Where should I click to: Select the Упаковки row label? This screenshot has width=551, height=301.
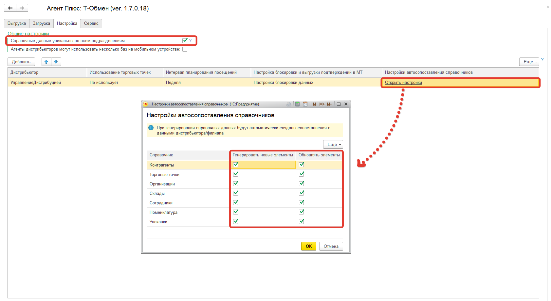[x=158, y=222]
